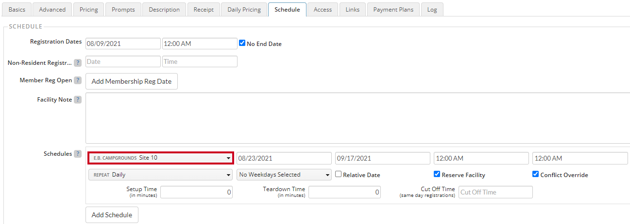Open the No Weekdays Selected dropdown
The width and height of the screenshot is (630, 224).
click(284, 175)
